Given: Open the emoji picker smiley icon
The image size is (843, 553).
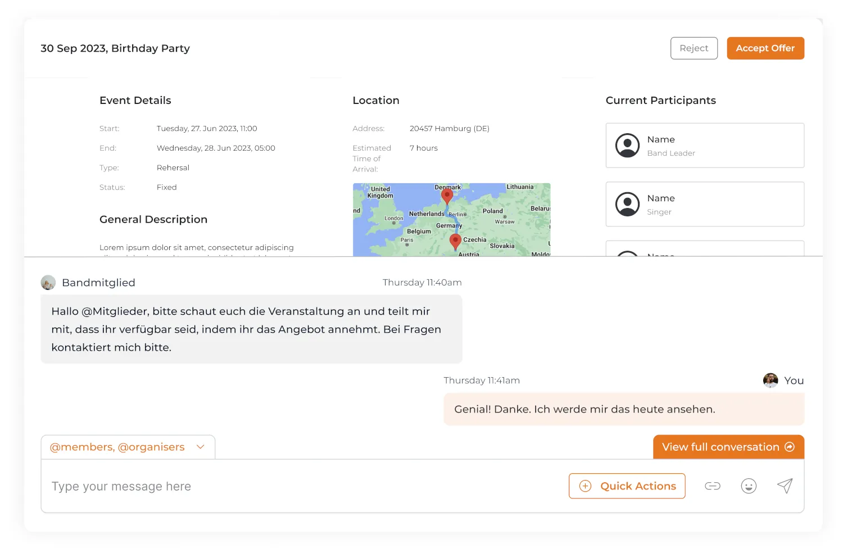Looking at the screenshot, I should pos(749,486).
